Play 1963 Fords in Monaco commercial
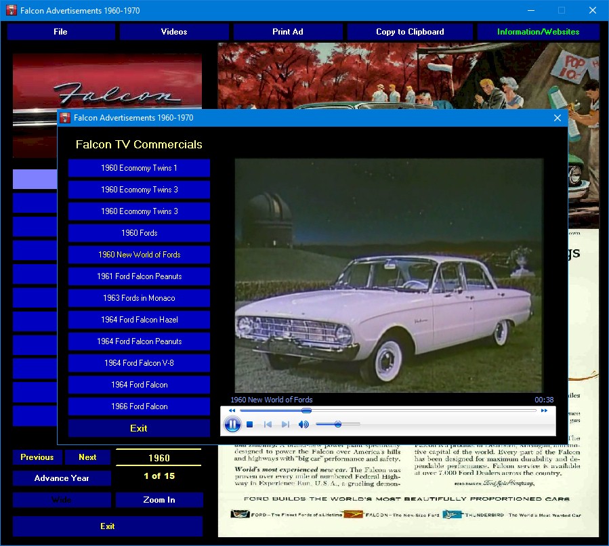This screenshot has height=546, width=609. 139,298
